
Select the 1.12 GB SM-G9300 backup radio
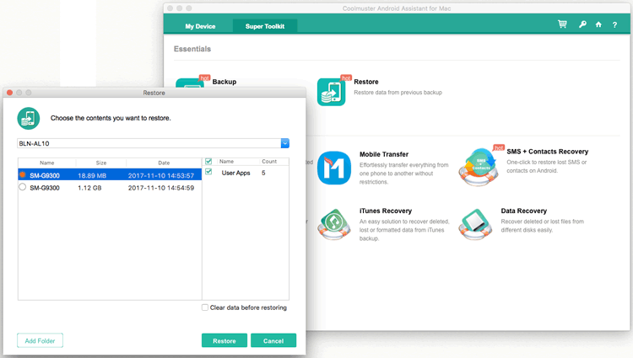(23, 187)
